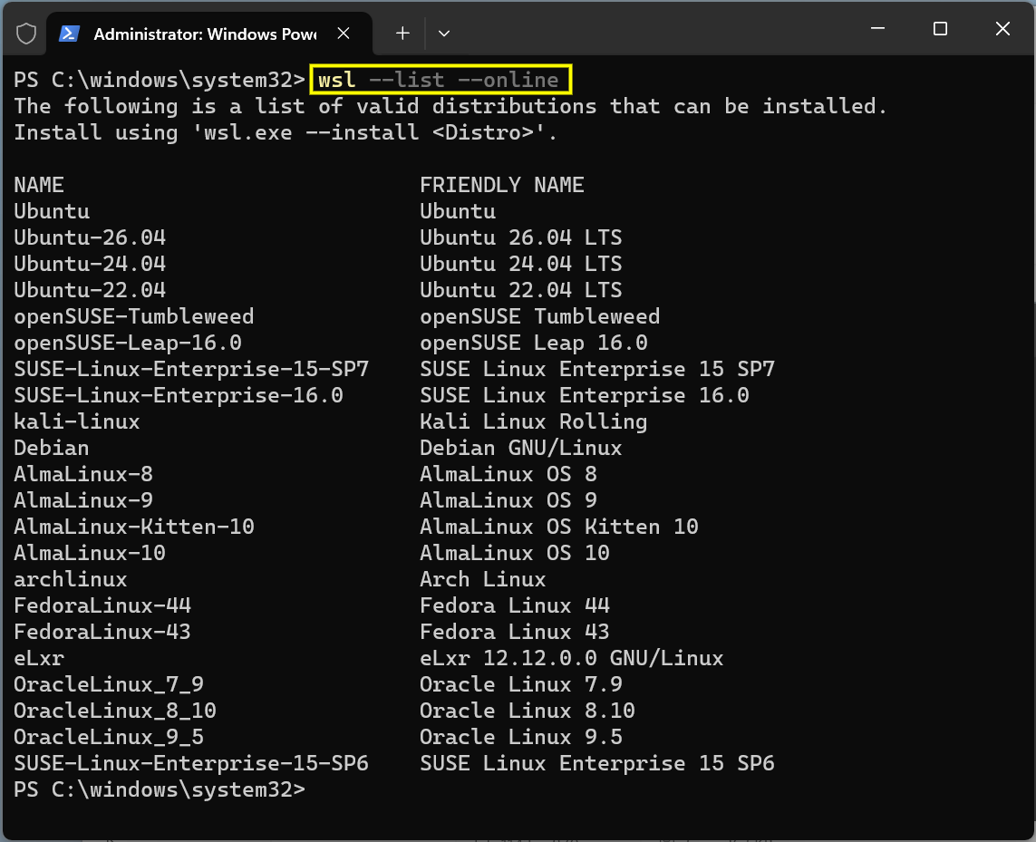The width and height of the screenshot is (1036, 842).
Task: Open a new tab with plus button
Action: click(402, 33)
